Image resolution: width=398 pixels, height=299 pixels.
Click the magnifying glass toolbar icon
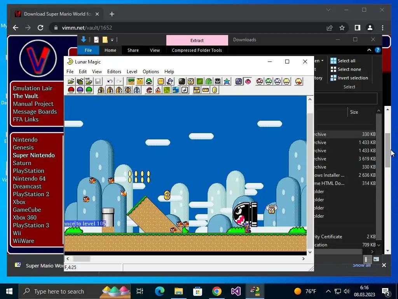pyautogui.click(x=239, y=81)
